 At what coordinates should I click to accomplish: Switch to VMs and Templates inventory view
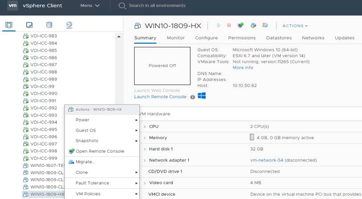click(29, 25)
